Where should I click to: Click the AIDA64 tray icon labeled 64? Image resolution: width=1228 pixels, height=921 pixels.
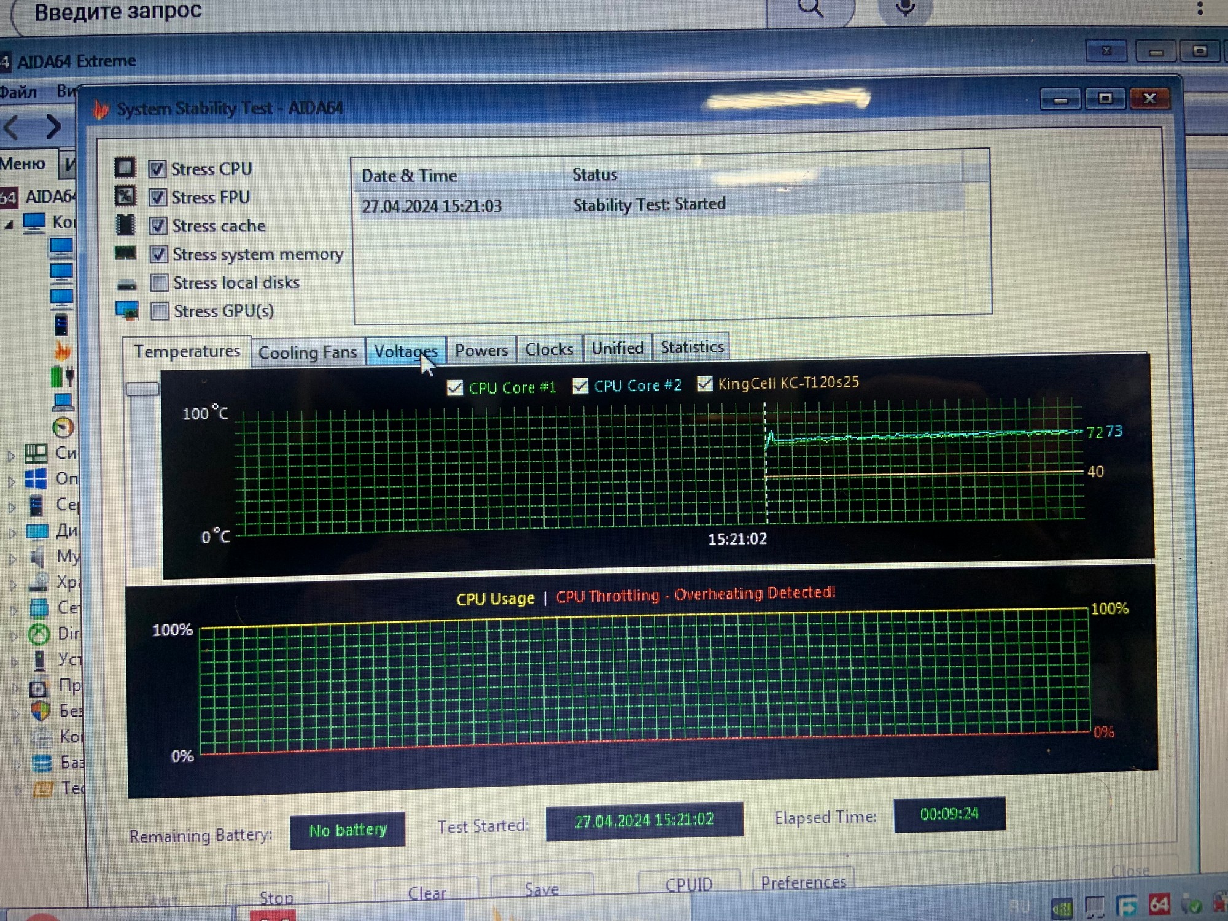[x=1159, y=904]
